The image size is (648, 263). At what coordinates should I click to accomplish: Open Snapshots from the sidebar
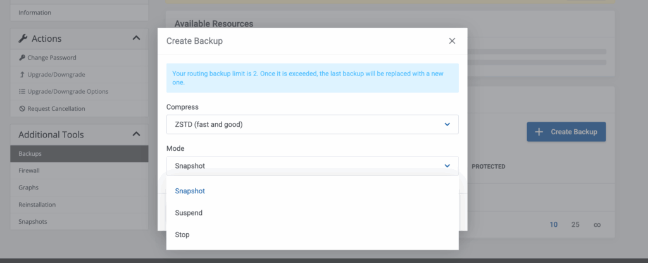(x=33, y=222)
